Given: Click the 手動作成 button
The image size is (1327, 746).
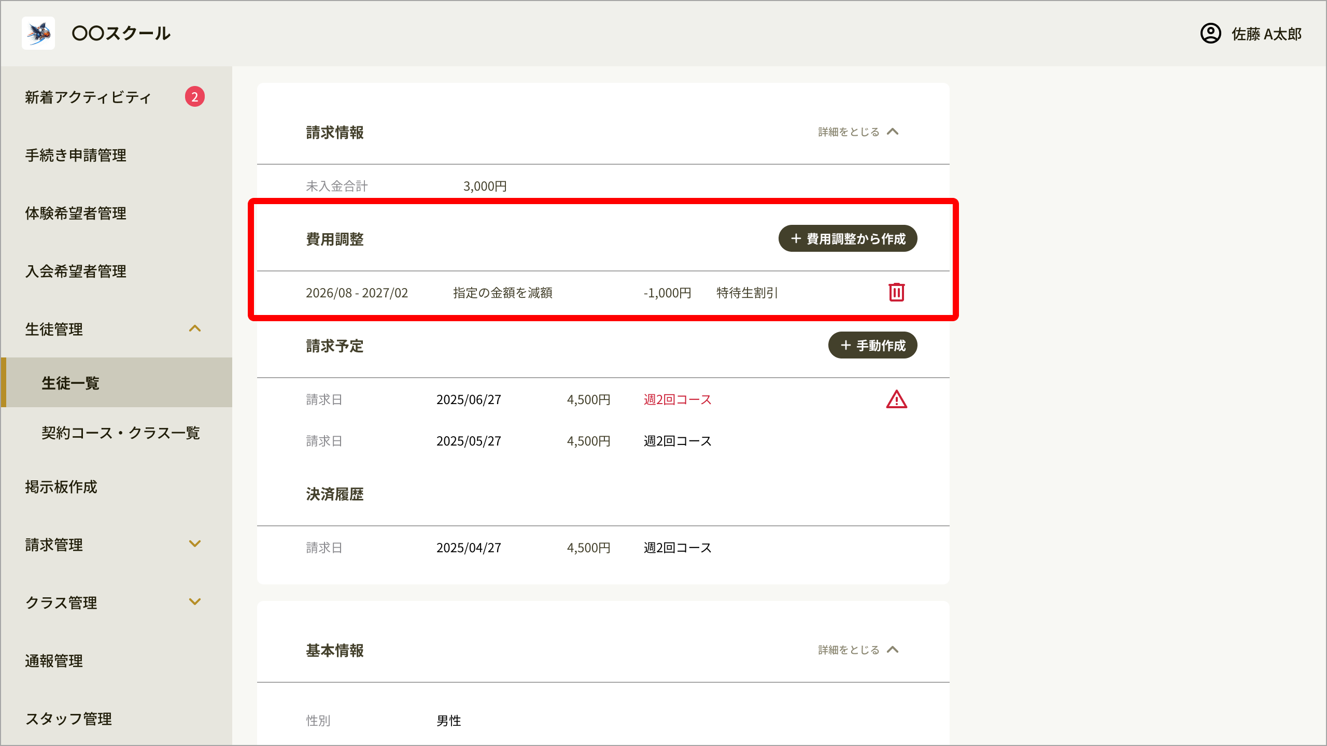Looking at the screenshot, I should [872, 345].
